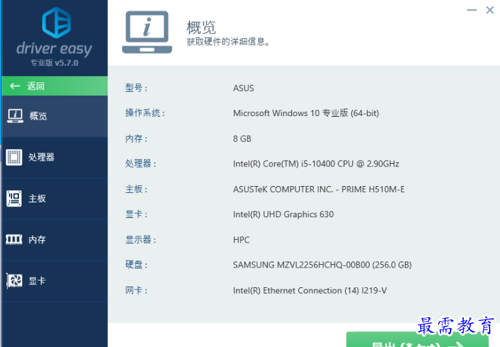Select the 8 GB memory value
The image size is (500, 347).
click(x=242, y=139)
